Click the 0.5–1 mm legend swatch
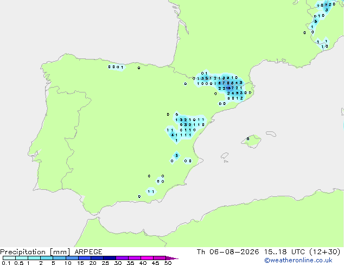344x265 pixels. pos(22,258)
